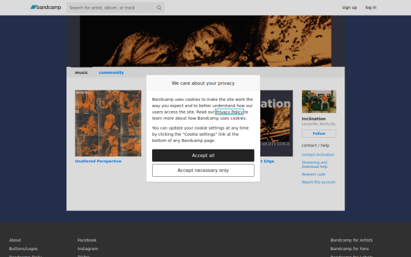Open Bandcamp for Artists link
The image size is (411, 257).
(x=351, y=240)
